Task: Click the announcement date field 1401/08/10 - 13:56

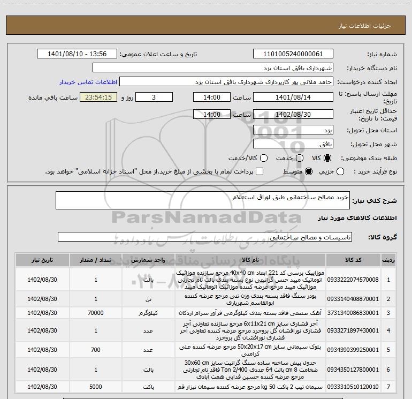Action: [x=77, y=54]
